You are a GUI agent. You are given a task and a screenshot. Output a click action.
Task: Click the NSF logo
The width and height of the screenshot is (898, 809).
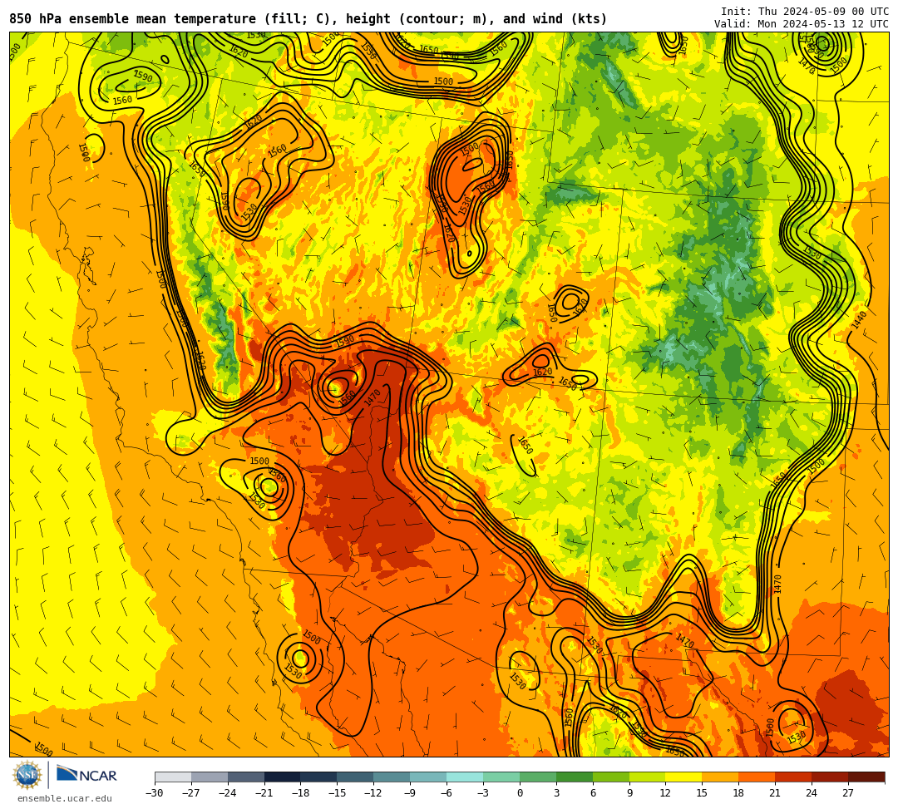pyautogui.click(x=27, y=777)
